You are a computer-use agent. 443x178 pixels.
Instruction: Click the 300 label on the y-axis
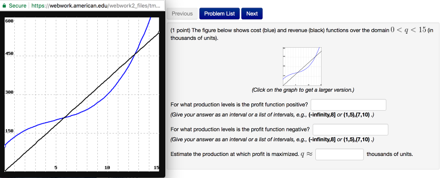point(10,93)
